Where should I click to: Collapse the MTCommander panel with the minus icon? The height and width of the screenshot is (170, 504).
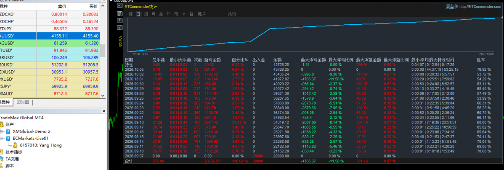[x=119, y=6]
